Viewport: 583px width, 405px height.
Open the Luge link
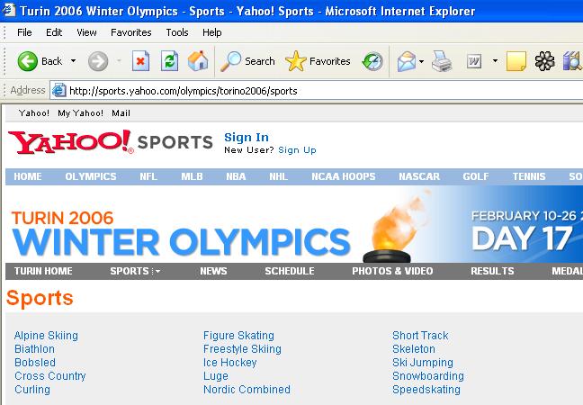216,376
